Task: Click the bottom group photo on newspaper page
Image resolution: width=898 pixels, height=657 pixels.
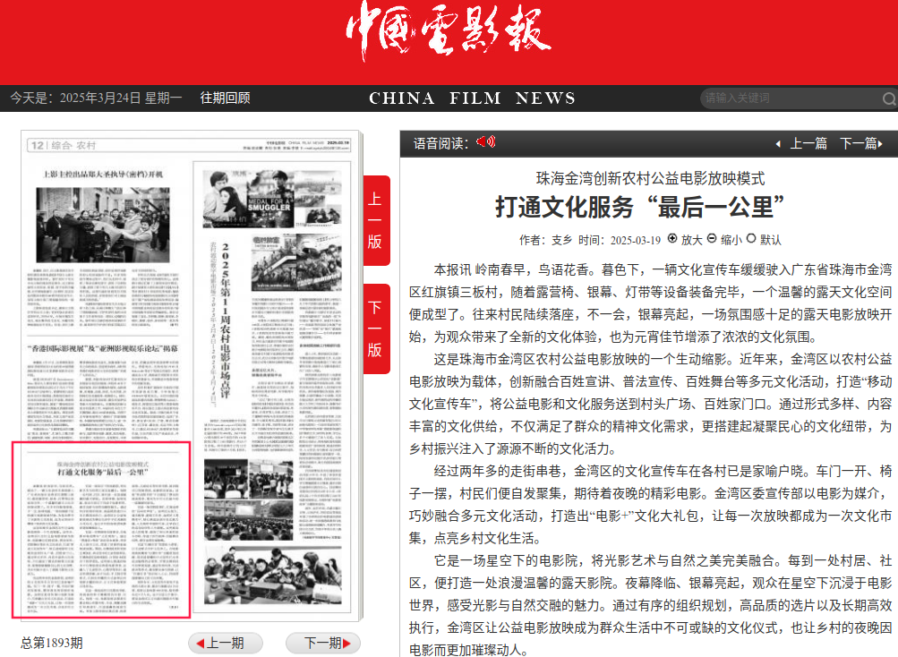Action: coord(272,576)
